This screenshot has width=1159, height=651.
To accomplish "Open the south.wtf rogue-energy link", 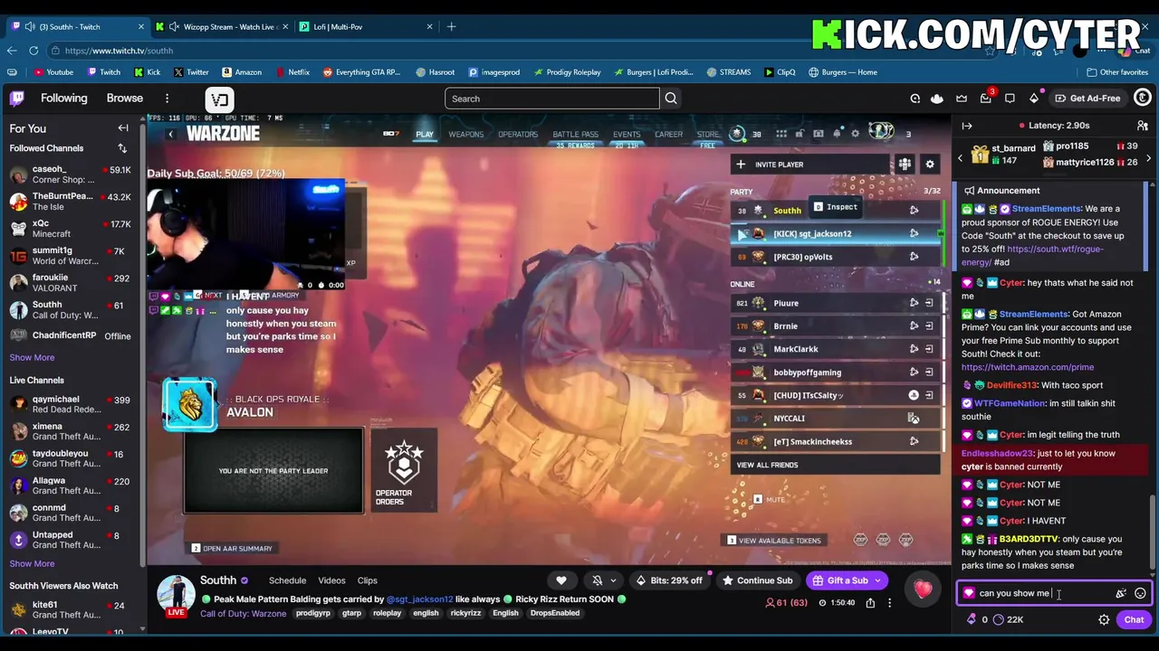I will 1032,256.
